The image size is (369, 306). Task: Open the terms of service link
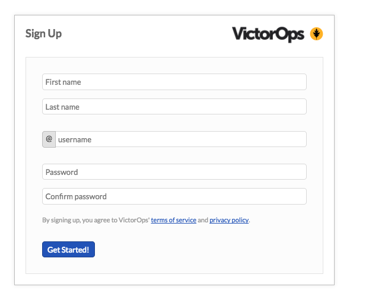pos(174,220)
